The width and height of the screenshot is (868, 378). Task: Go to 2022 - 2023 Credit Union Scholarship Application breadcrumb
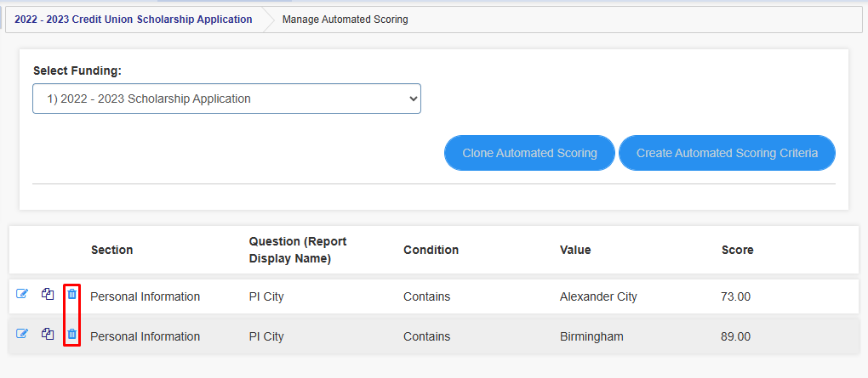point(134,20)
